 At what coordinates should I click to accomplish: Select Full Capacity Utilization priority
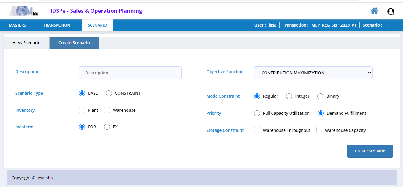tap(257, 113)
